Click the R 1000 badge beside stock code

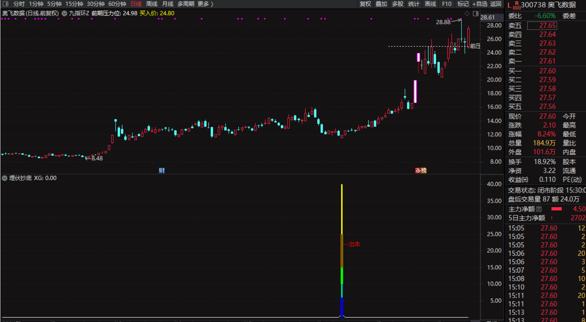point(516,5)
